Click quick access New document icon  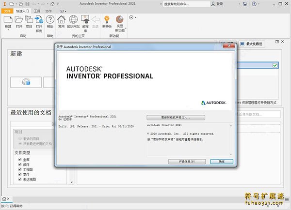12,4
